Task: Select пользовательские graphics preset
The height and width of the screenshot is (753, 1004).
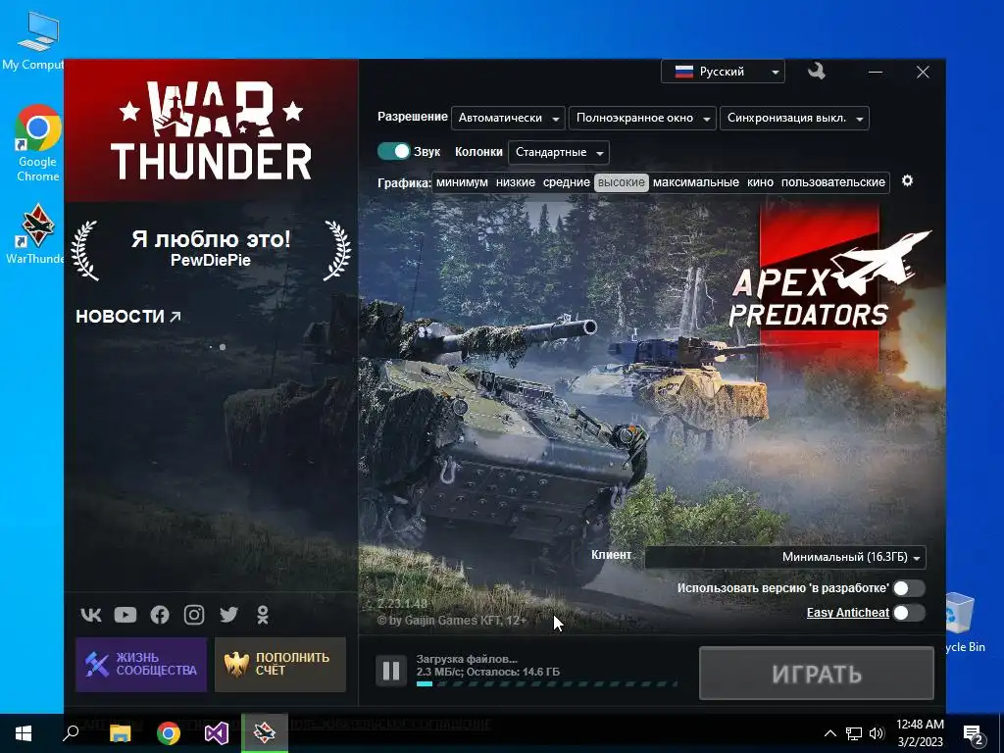Action: 833,182
